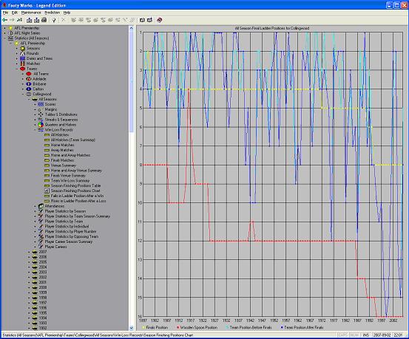Open Season Finishing Positions Table
This screenshot has width=409, height=339.
tap(75, 186)
